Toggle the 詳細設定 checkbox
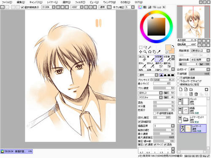The width and height of the screenshot is (211, 158). [x=139, y=121]
